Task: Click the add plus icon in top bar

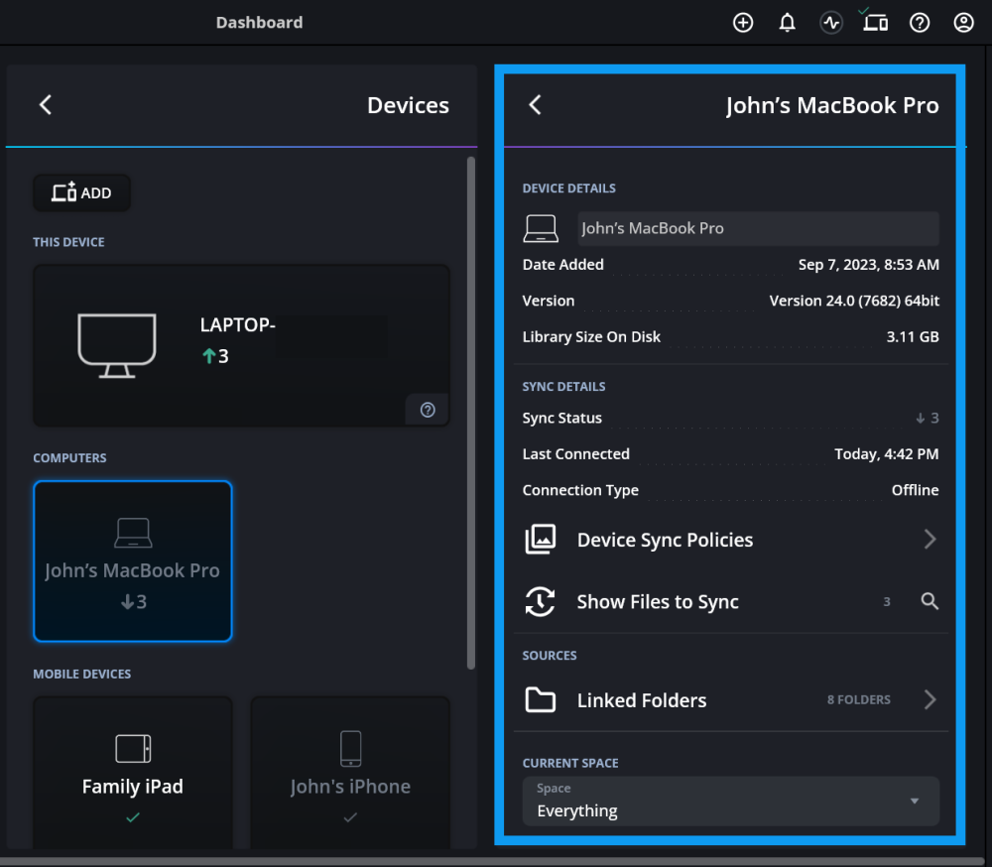Action: 743,23
